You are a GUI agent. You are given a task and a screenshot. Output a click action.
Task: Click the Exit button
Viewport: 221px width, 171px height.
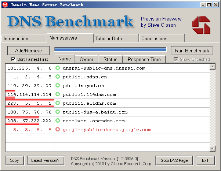point(205,160)
